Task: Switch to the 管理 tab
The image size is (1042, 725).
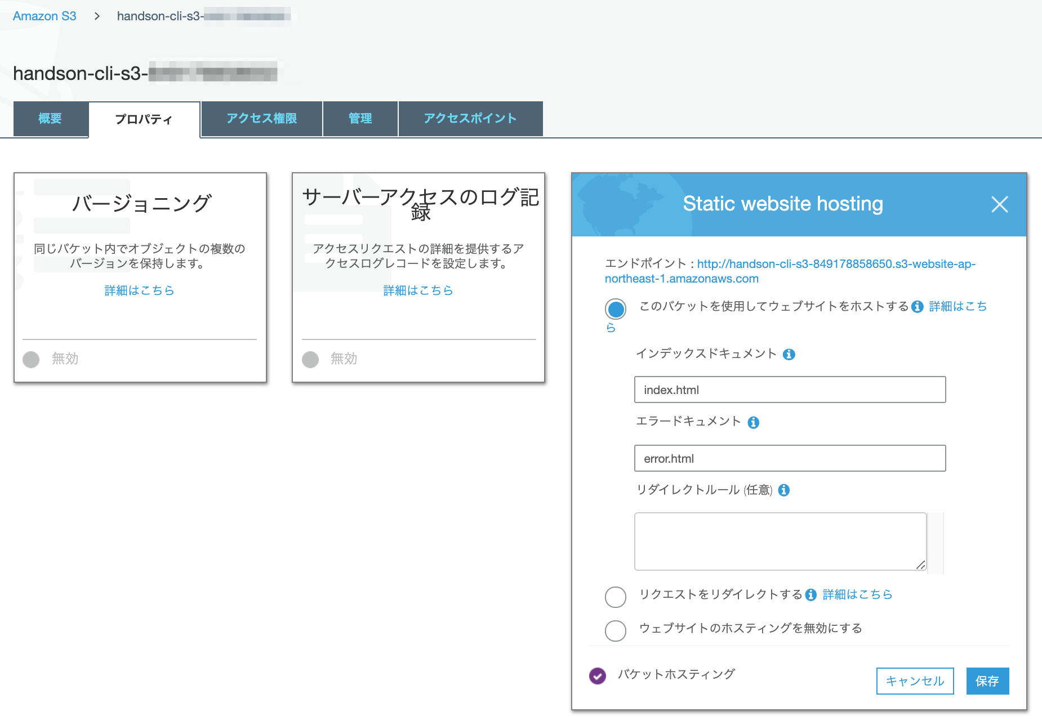Action: [360, 119]
